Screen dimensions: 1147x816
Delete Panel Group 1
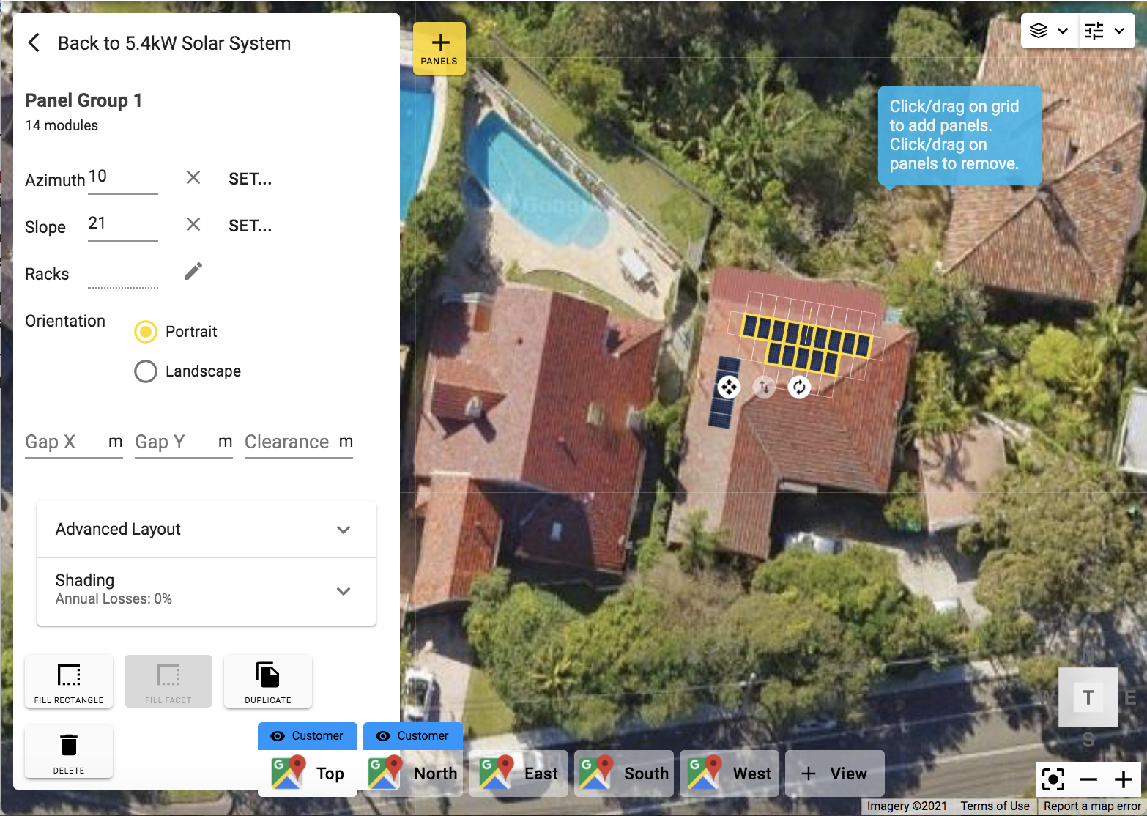pyautogui.click(x=69, y=752)
